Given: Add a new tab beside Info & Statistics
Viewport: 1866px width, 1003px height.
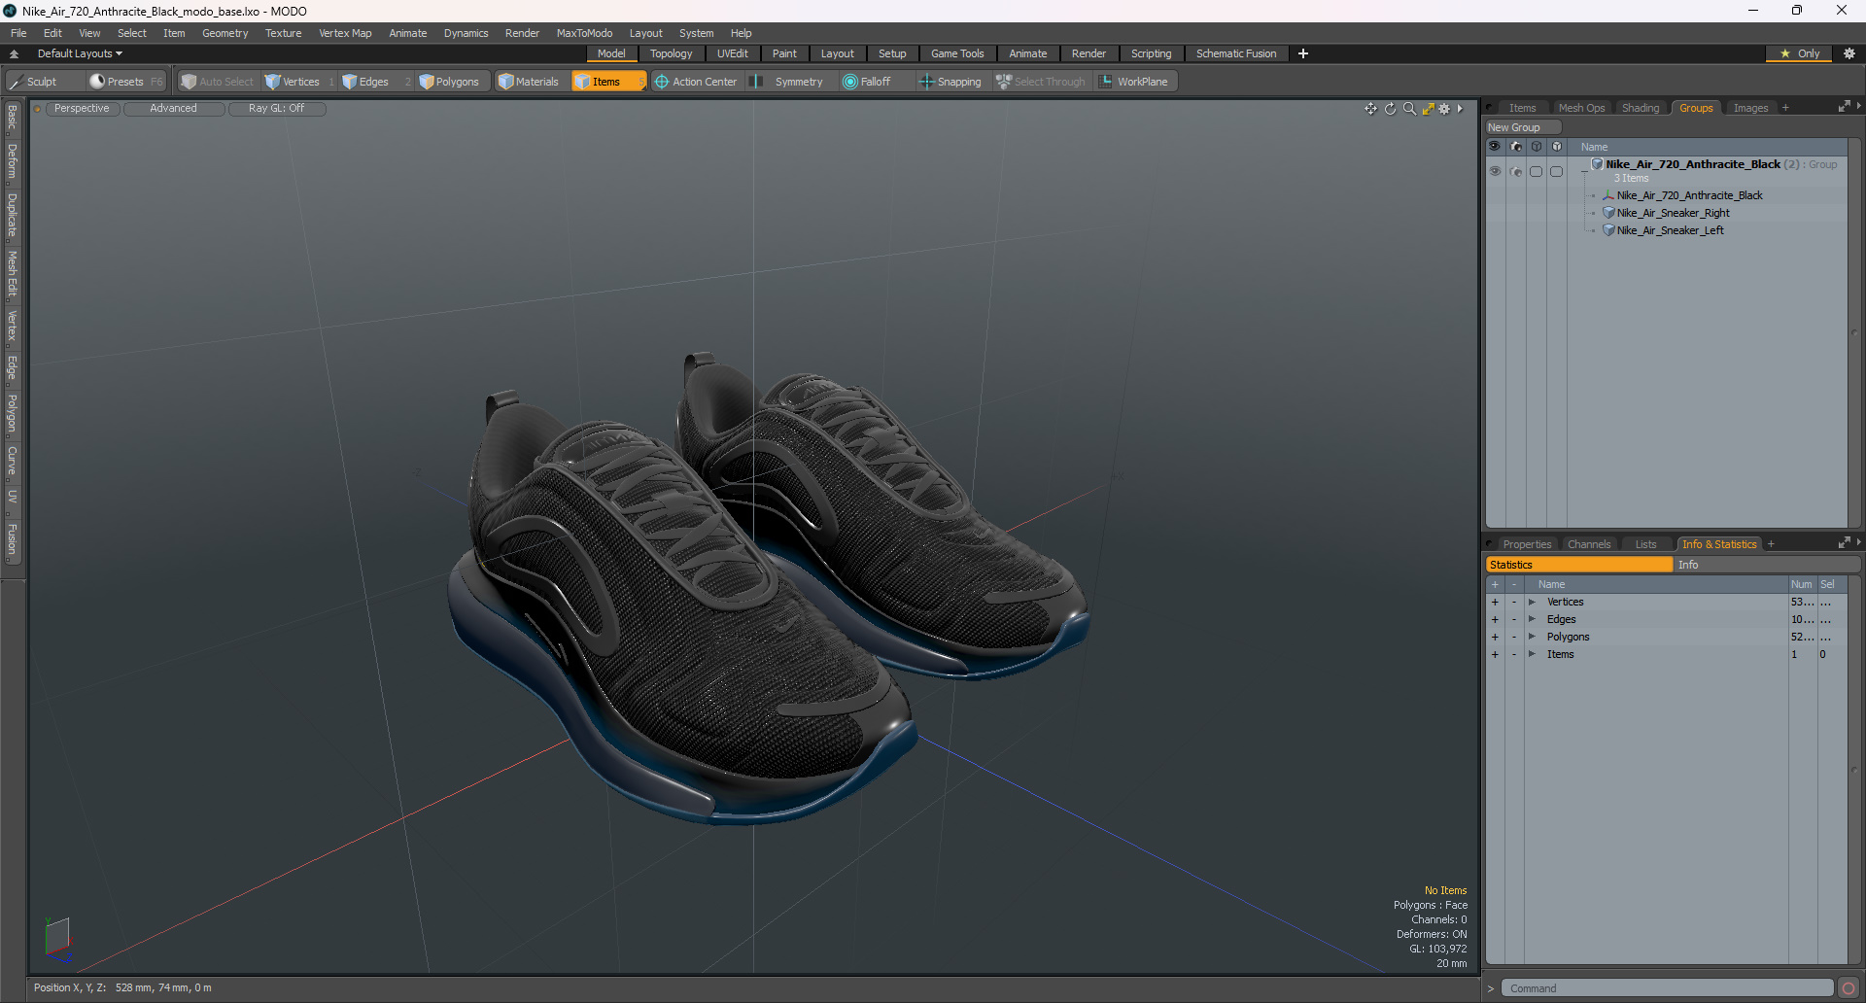Looking at the screenshot, I should (x=1771, y=544).
